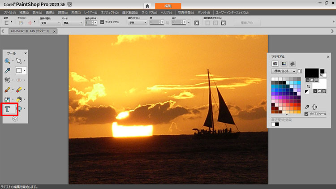Open the 標準パレット dropdown
336x189 pixels.
click(284, 71)
